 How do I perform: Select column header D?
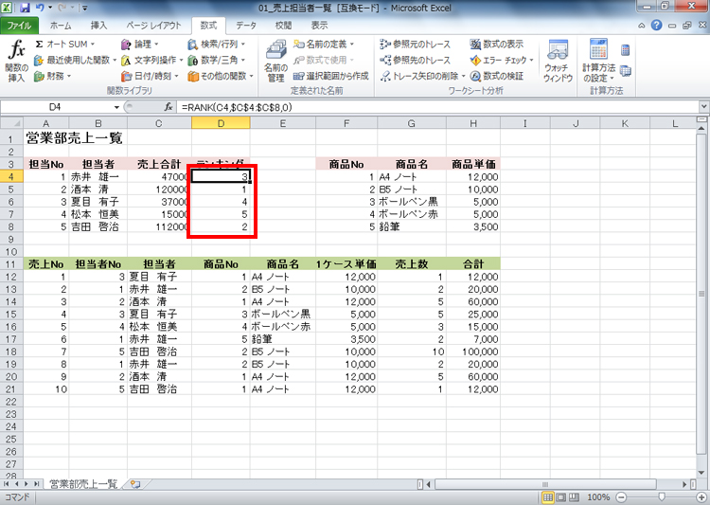point(221,123)
